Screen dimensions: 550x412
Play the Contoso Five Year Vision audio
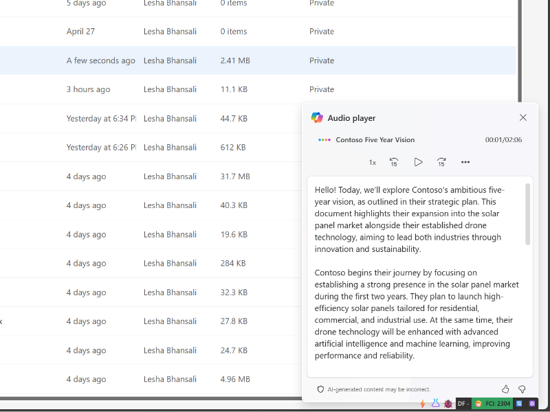tap(418, 162)
